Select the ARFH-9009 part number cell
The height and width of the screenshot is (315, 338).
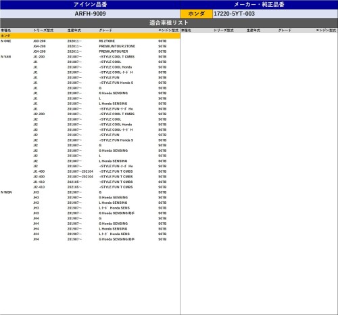pos(90,14)
